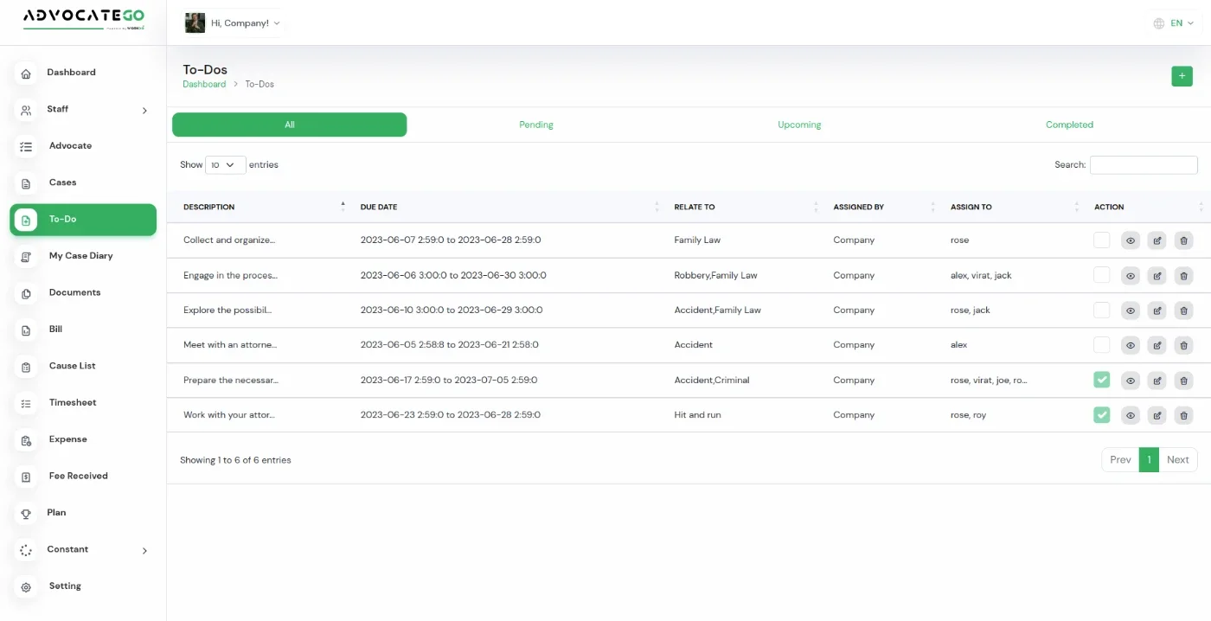
Task: Expand the Staff sidebar submenu
Action: 144,111
